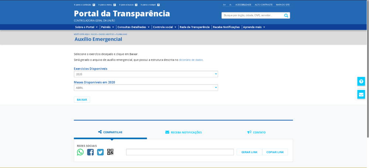Expand Controle social menu
Screen dimensions: 369x168
[165, 27]
